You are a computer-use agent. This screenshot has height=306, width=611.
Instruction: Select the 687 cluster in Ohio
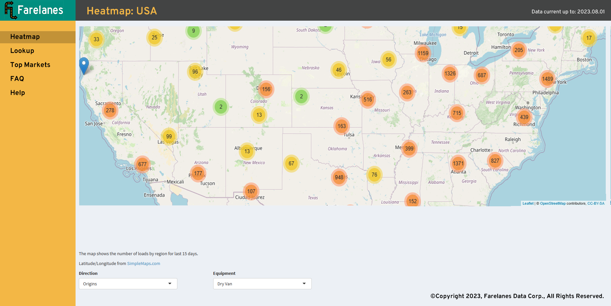click(482, 75)
